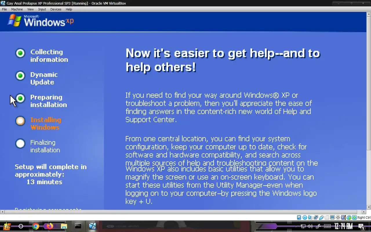Open the Start menu on the taskbar
Viewport: 371px width, 232px height.
tap(7, 226)
